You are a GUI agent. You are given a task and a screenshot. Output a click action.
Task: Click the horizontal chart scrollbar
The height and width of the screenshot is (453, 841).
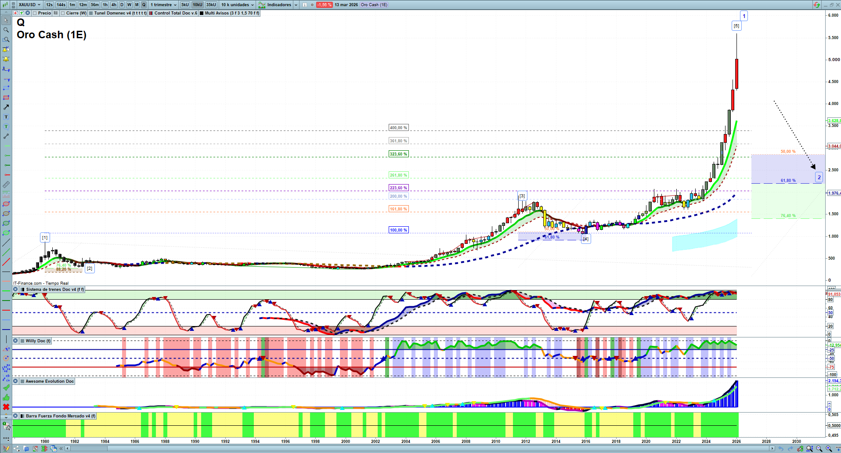(x=417, y=449)
